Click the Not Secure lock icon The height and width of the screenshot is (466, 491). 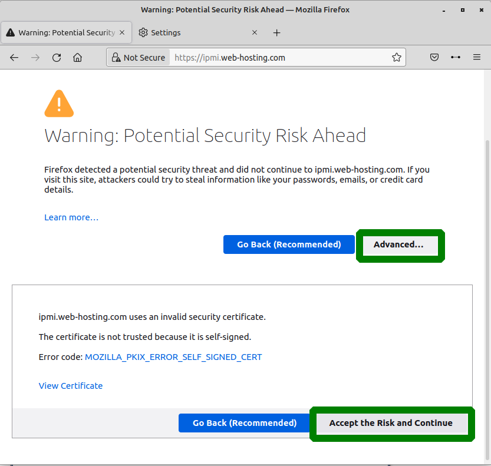click(x=116, y=58)
